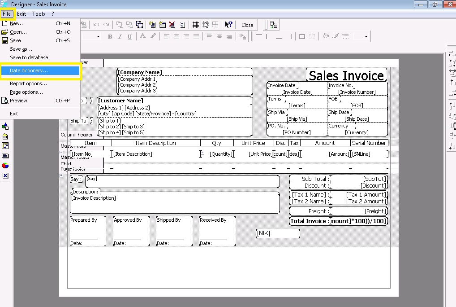Screen dimensions: 456x307
Task: Click Fit to grid icon
Action: pos(215,25)
